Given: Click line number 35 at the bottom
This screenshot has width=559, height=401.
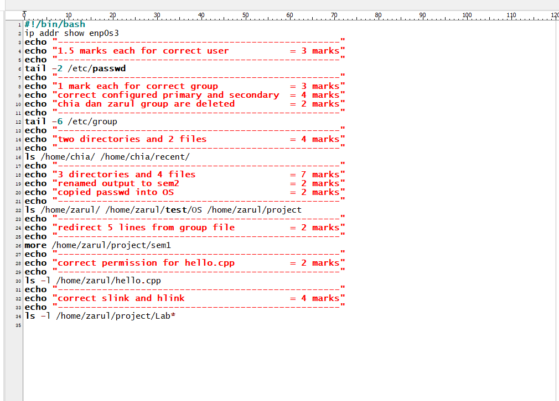Looking at the screenshot, I should pyautogui.click(x=17, y=325).
